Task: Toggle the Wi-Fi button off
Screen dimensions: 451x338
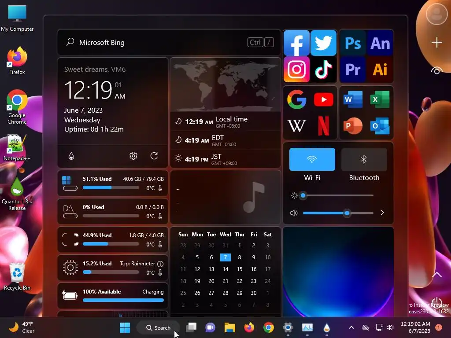Action: click(312, 159)
